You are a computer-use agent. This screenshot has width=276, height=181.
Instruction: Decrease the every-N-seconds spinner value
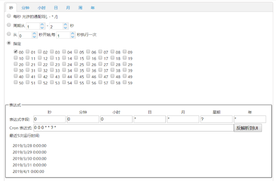[x=72, y=37]
